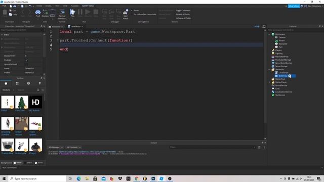Open Photoshop from the taskbar
The height and width of the screenshot is (182, 324).
pyautogui.click(x=153, y=178)
